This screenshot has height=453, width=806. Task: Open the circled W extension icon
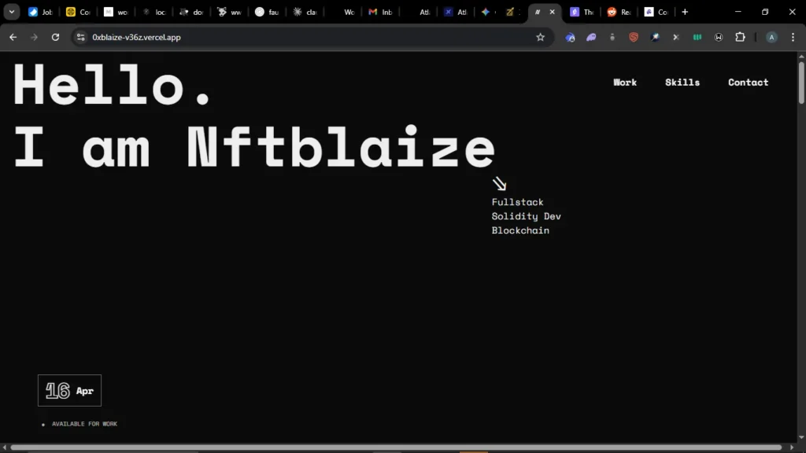click(x=718, y=37)
